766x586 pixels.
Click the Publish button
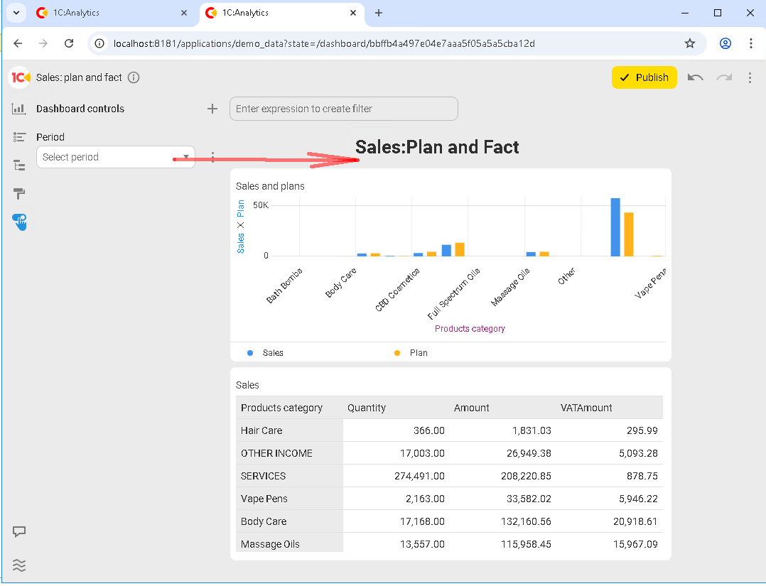coord(644,77)
